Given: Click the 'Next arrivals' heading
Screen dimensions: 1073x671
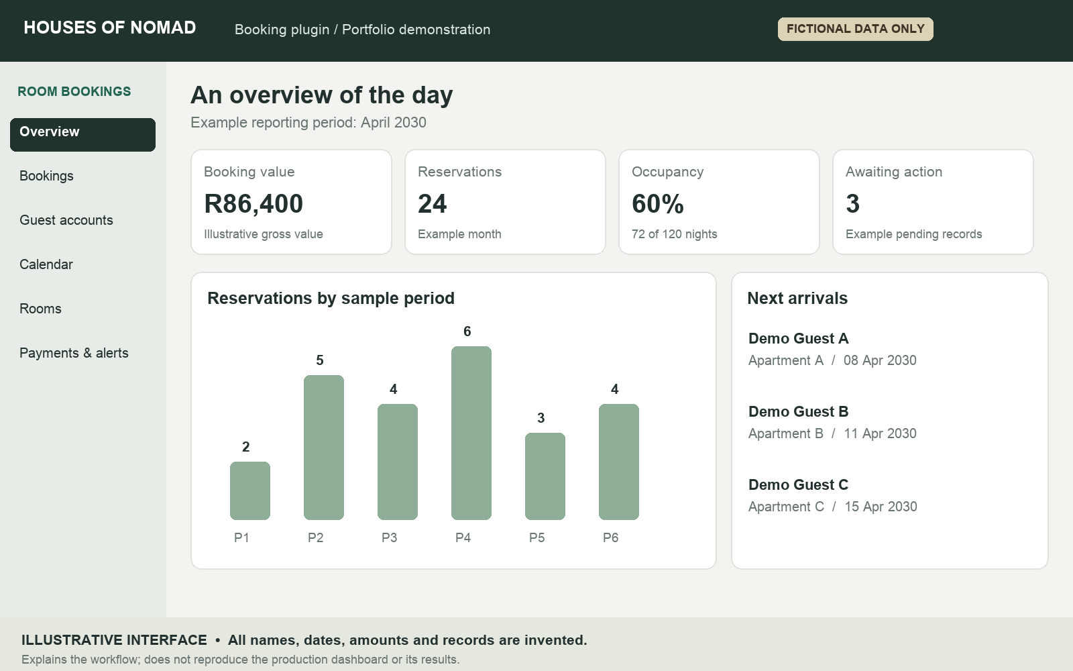Looking at the screenshot, I should [x=797, y=298].
